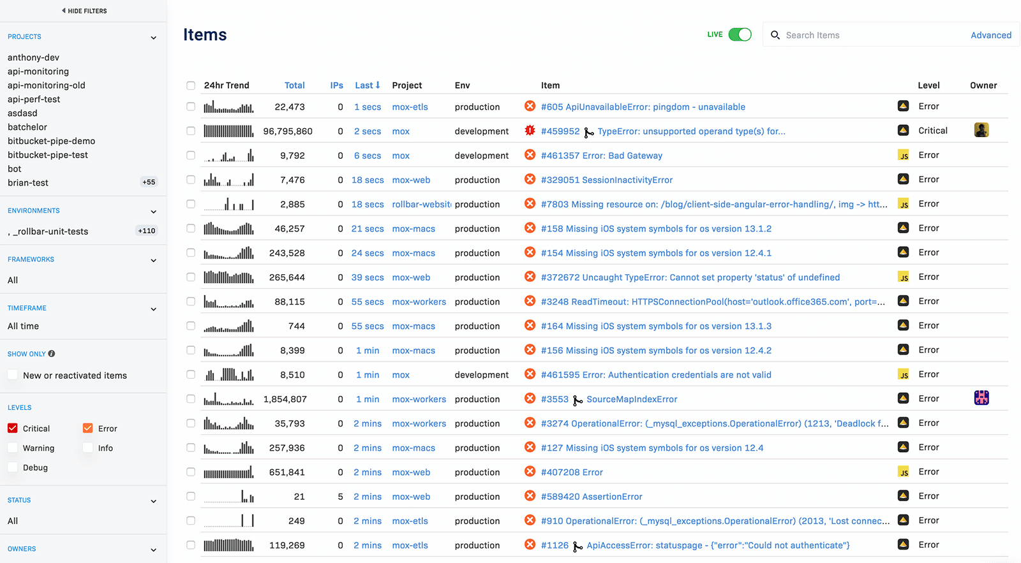The width and height of the screenshot is (1021, 563).
Task: Expand the Owners filter section
Action: pos(153,550)
